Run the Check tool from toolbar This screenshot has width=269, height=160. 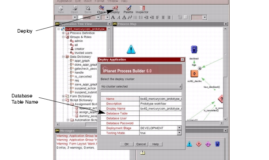pos(102,10)
